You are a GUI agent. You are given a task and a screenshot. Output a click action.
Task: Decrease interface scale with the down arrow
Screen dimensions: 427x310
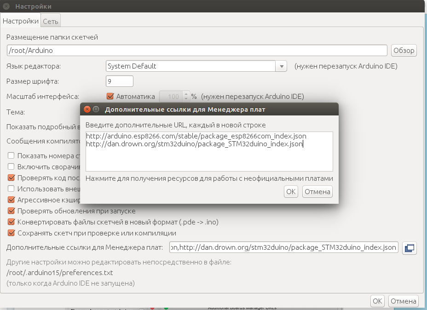coord(186,99)
